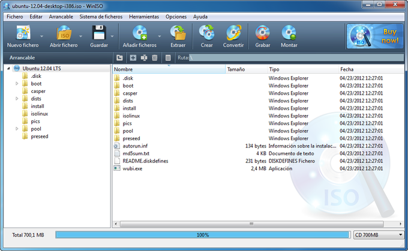The width and height of the screenshot is (408, 251).
Task: Click the delete trash icon
Action: tap(155, 58)
